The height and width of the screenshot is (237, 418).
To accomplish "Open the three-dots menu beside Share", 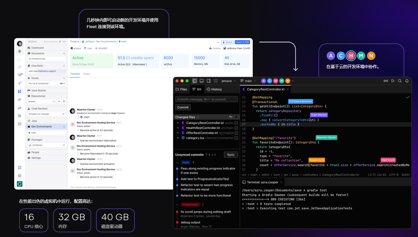I will [218, 42].
